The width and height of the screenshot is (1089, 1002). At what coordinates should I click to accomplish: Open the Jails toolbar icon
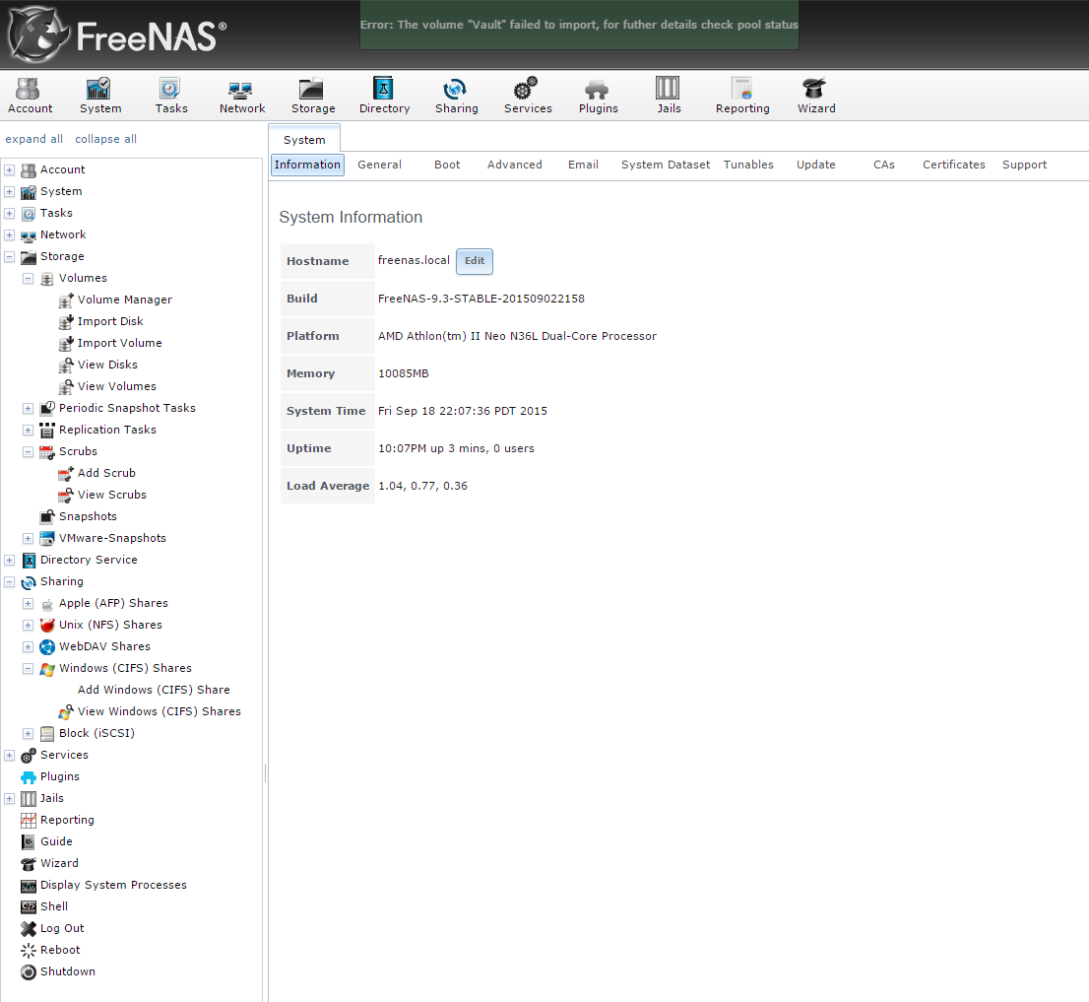(669, 96)
